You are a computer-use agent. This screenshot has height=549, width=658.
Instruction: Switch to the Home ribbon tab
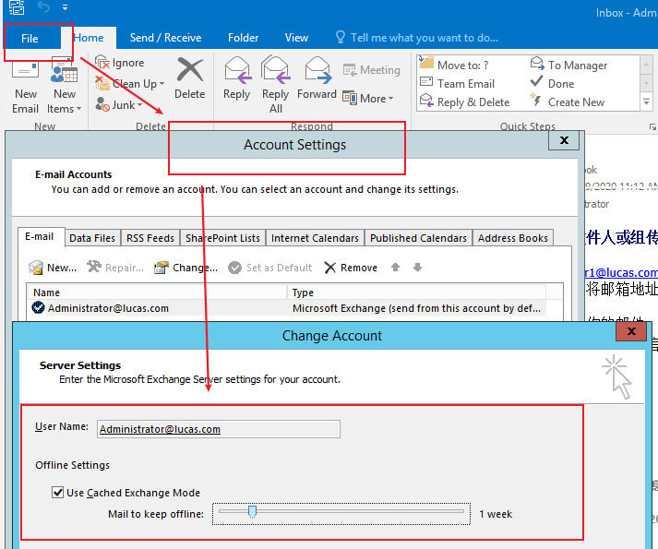tap(89, 38)
